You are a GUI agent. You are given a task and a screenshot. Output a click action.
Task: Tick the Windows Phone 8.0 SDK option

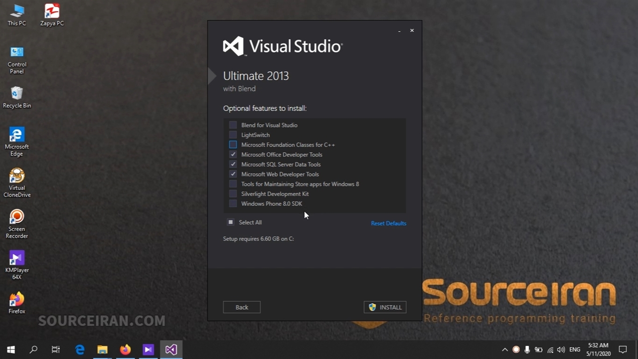(x=233, y=203)
